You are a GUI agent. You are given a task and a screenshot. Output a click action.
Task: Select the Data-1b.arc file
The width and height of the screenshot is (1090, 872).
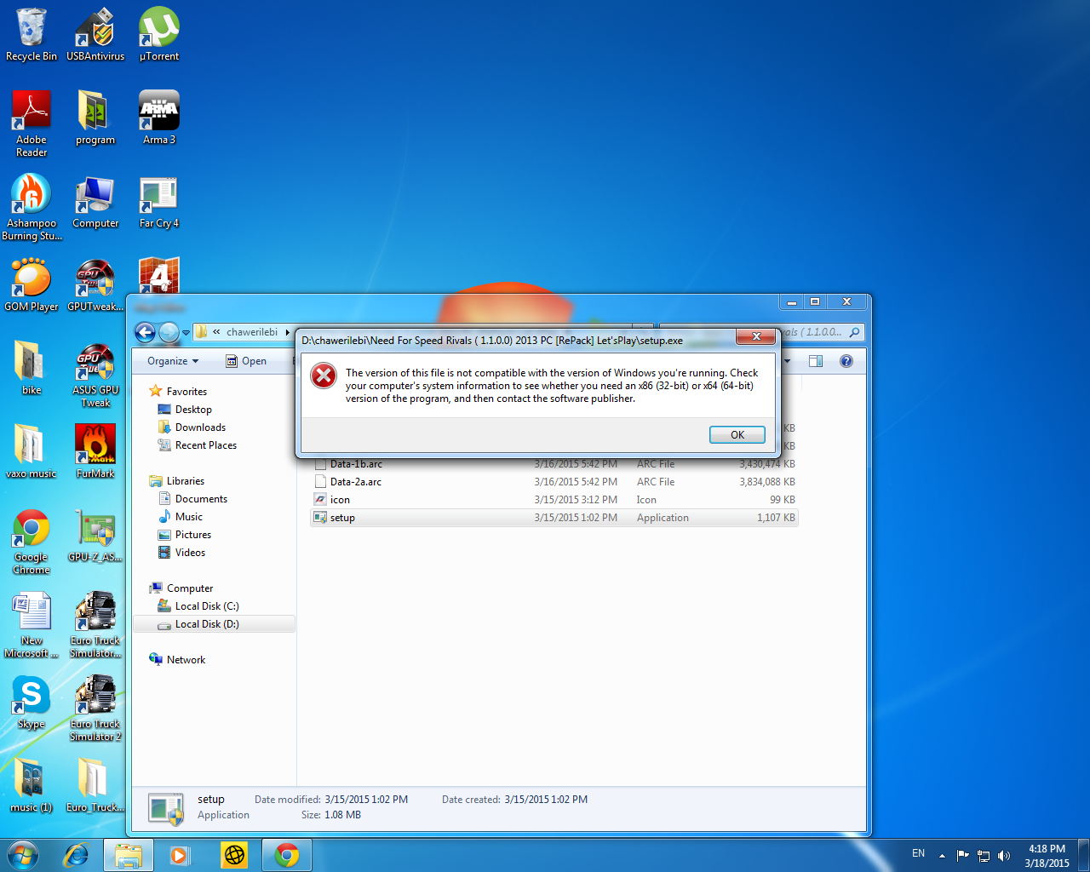coord(554,464)
